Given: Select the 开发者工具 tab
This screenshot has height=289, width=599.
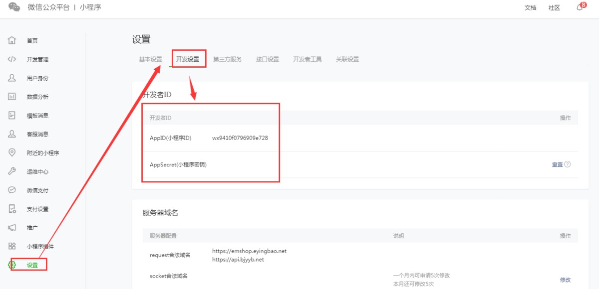Looking at the screenshot, I should (x=307, y=59).
